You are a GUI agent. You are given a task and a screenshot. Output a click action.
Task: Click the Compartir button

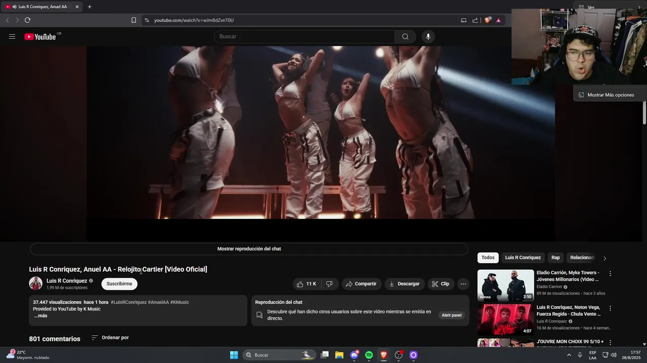361,284
